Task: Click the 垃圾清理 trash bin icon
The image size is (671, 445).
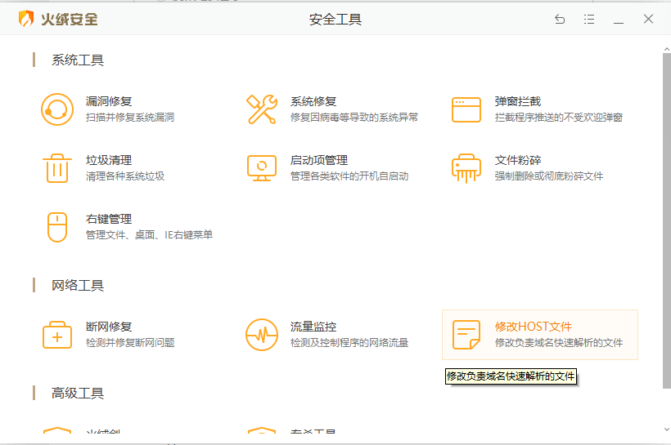Action: tap(57, 168)
